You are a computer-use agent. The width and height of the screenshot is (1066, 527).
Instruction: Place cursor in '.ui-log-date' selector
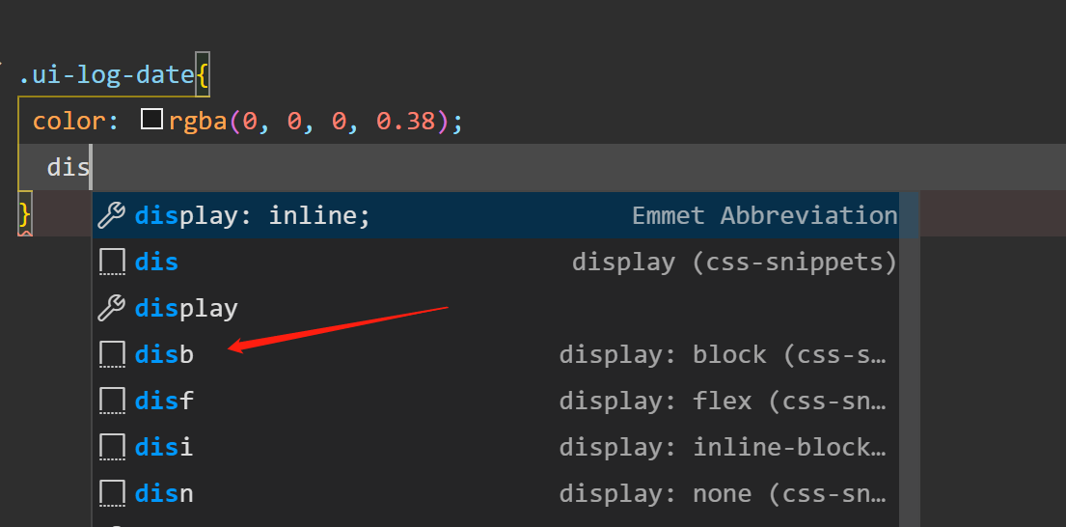pos(107,74)
